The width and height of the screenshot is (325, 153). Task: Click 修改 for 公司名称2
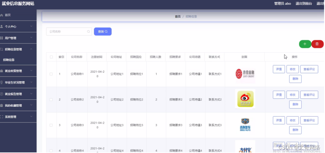(x=293, y=95)
